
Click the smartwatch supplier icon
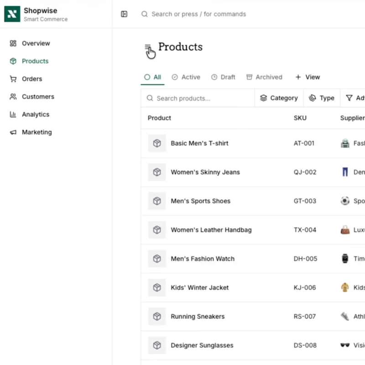(345, 259)
